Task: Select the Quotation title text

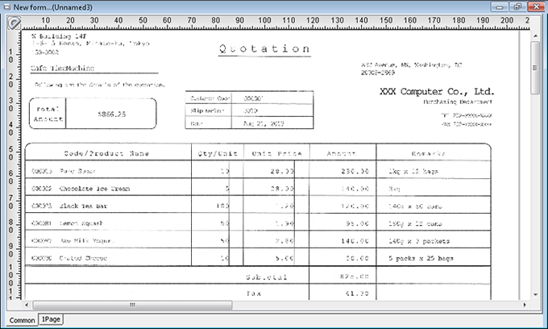Action: [264, 48]
